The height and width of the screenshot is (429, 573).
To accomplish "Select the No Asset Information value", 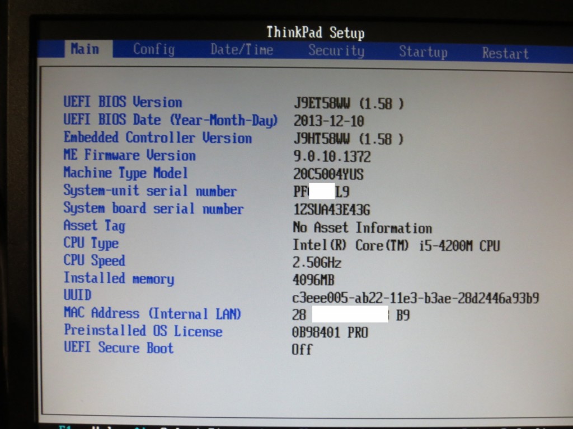I will (362, 228).
